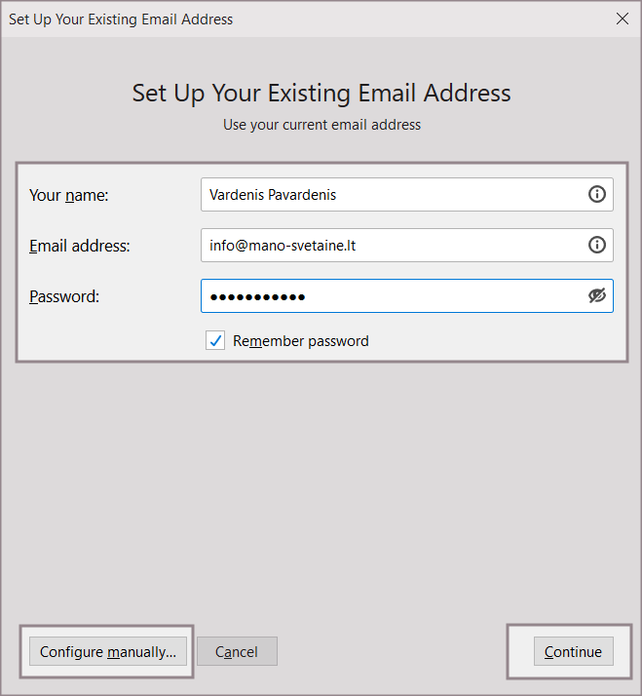Screen dimensions: 642x696
Task: Click the "Email address:" label
Action: point(80,246)
